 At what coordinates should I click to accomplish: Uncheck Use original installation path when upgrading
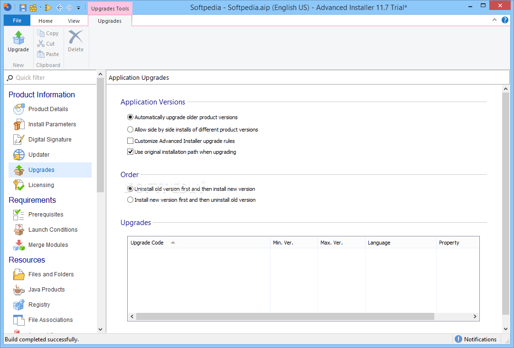point(130,152)
